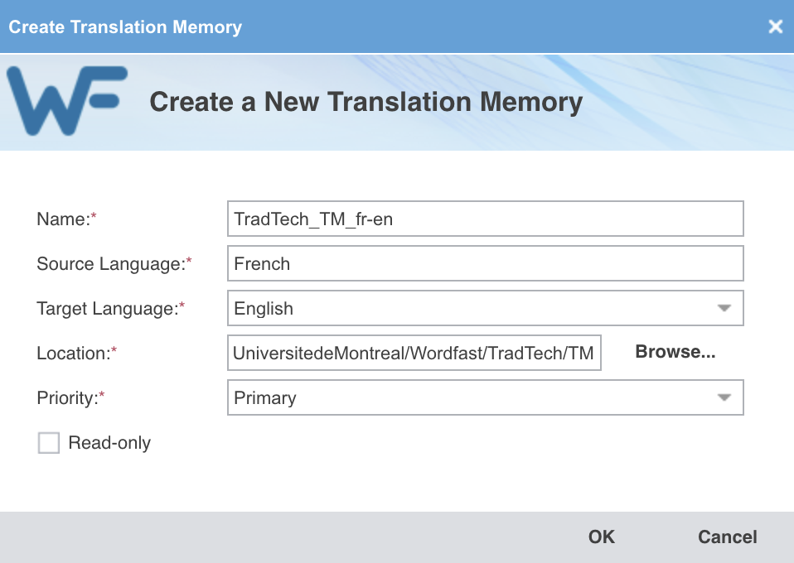The width and height of the screenshot is (794, 563).
Task: Click the Location: label
Action: [76, 353]
